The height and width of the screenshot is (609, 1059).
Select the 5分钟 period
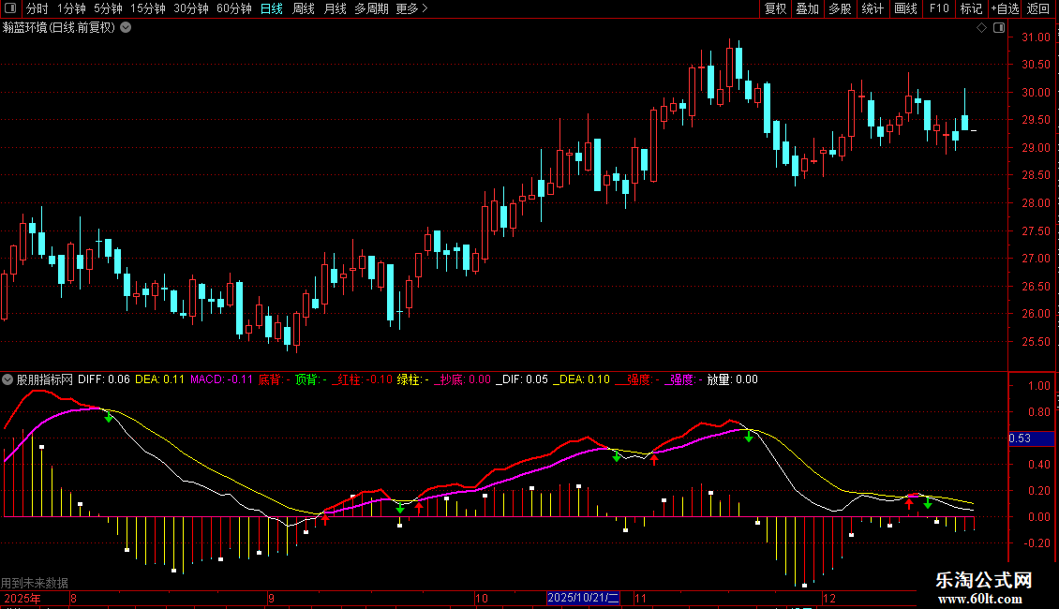click(x=108, y=8)
